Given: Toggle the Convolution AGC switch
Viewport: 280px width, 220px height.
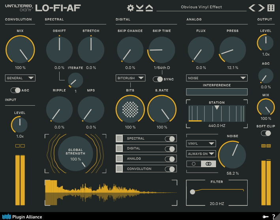Looking at the screenshot, I should tap(15, 90).
